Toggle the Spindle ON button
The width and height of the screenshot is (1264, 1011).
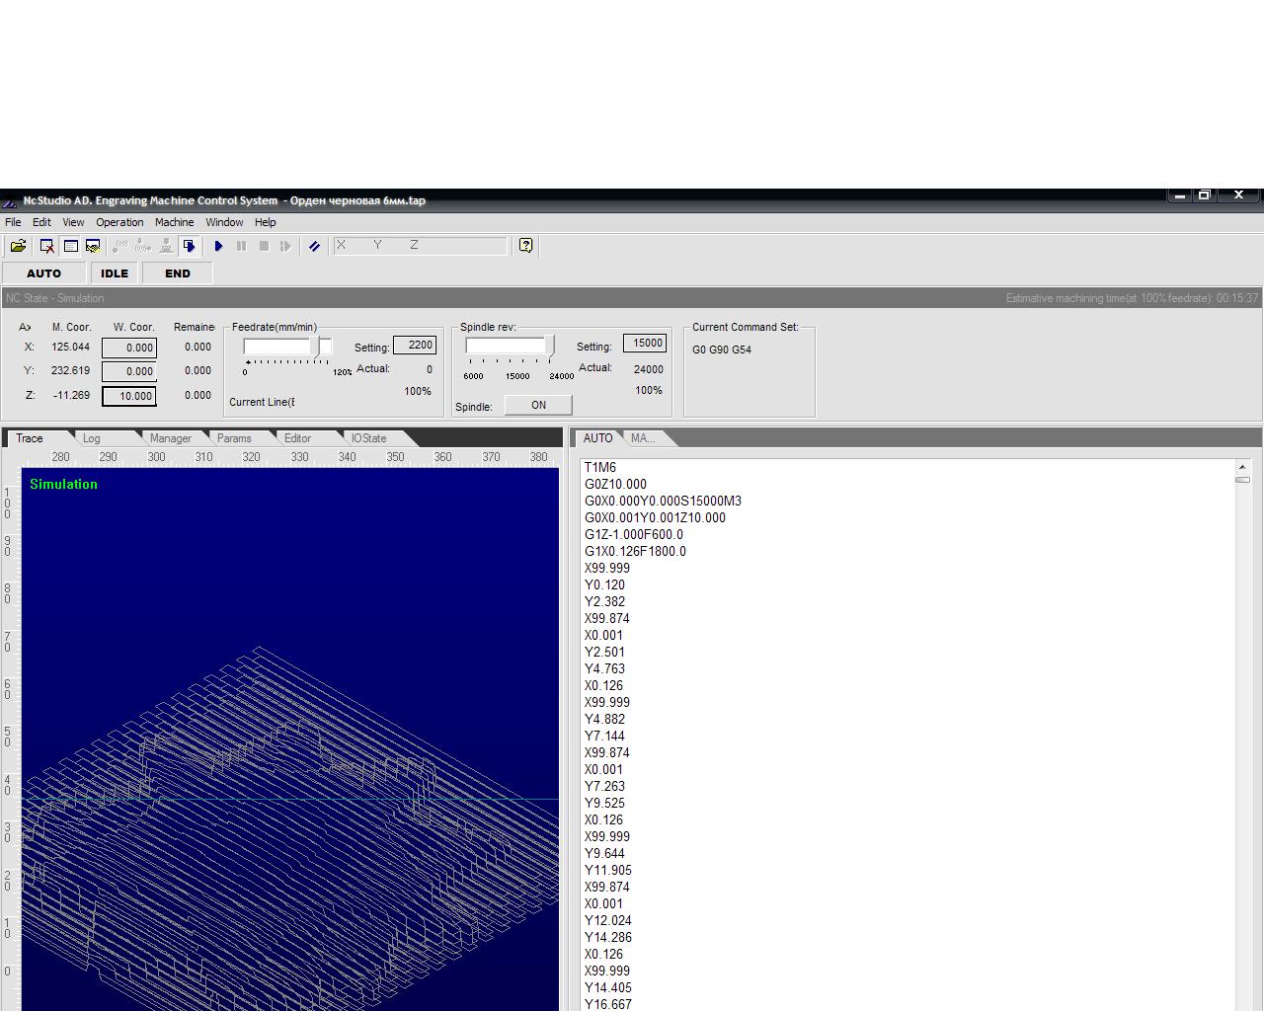pyautogui.click(x=538, y=405)
